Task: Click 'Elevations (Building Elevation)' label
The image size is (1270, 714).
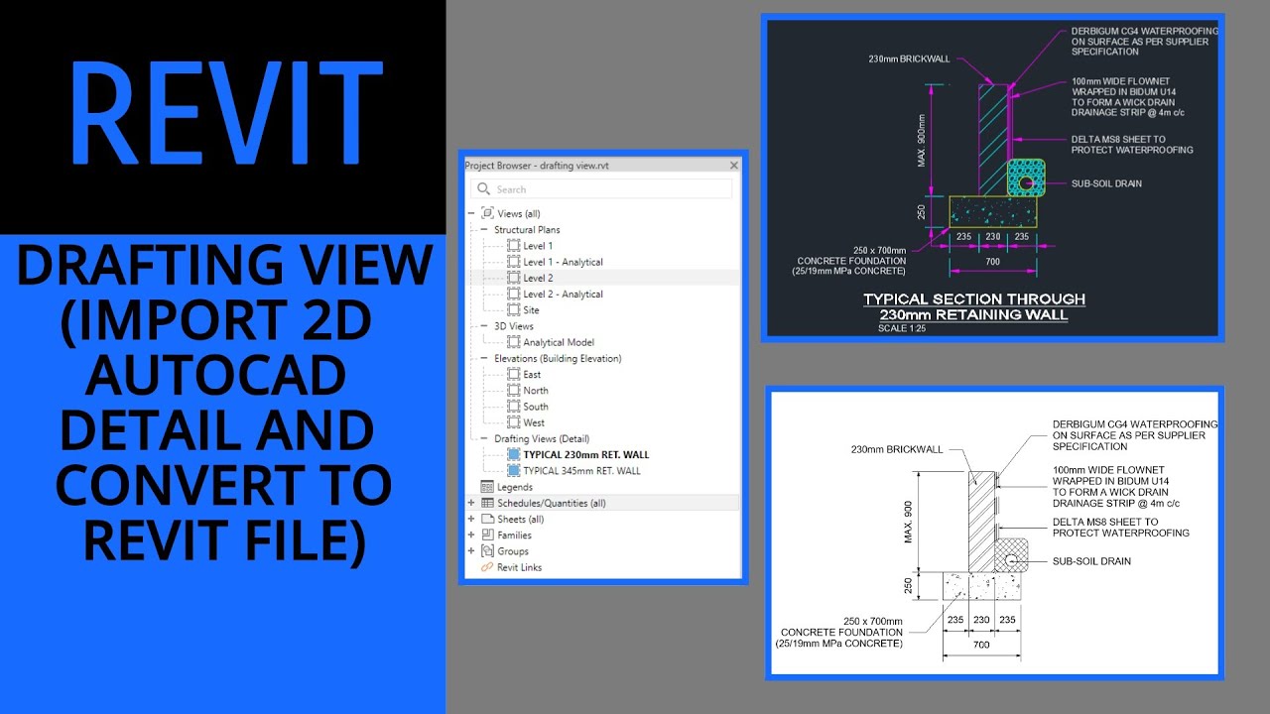Action: tap(558, 358)
